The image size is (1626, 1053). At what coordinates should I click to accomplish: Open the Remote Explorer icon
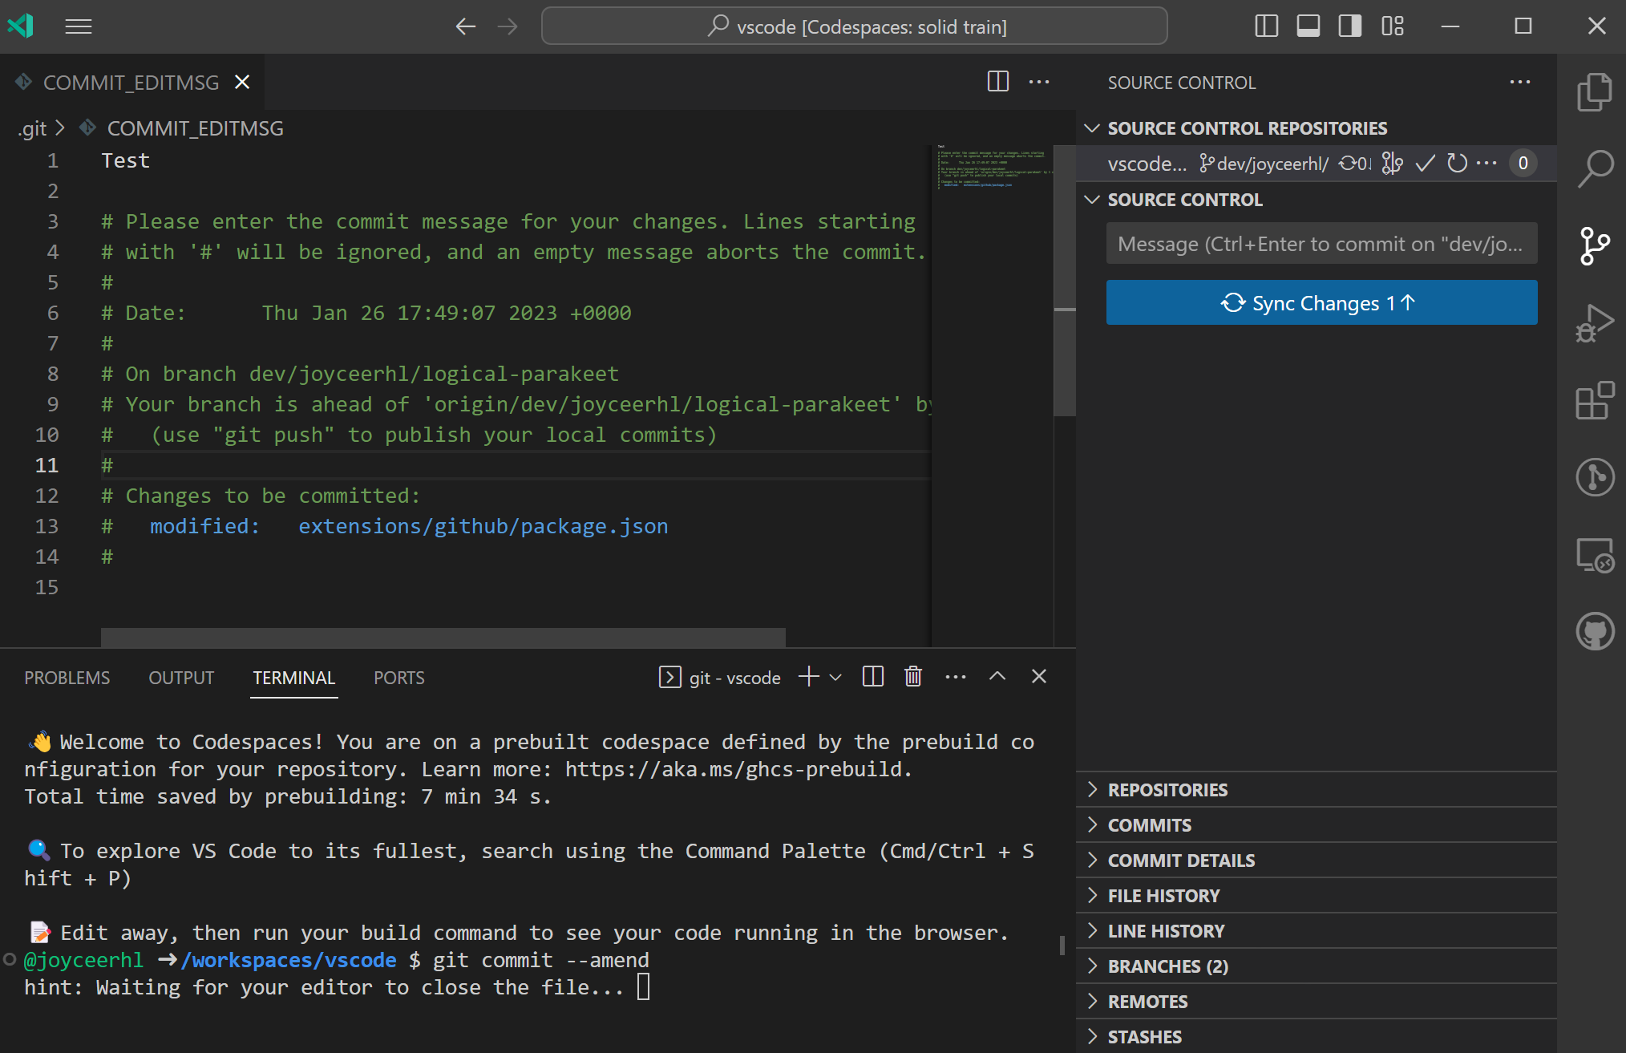[x=1595, y=556]
